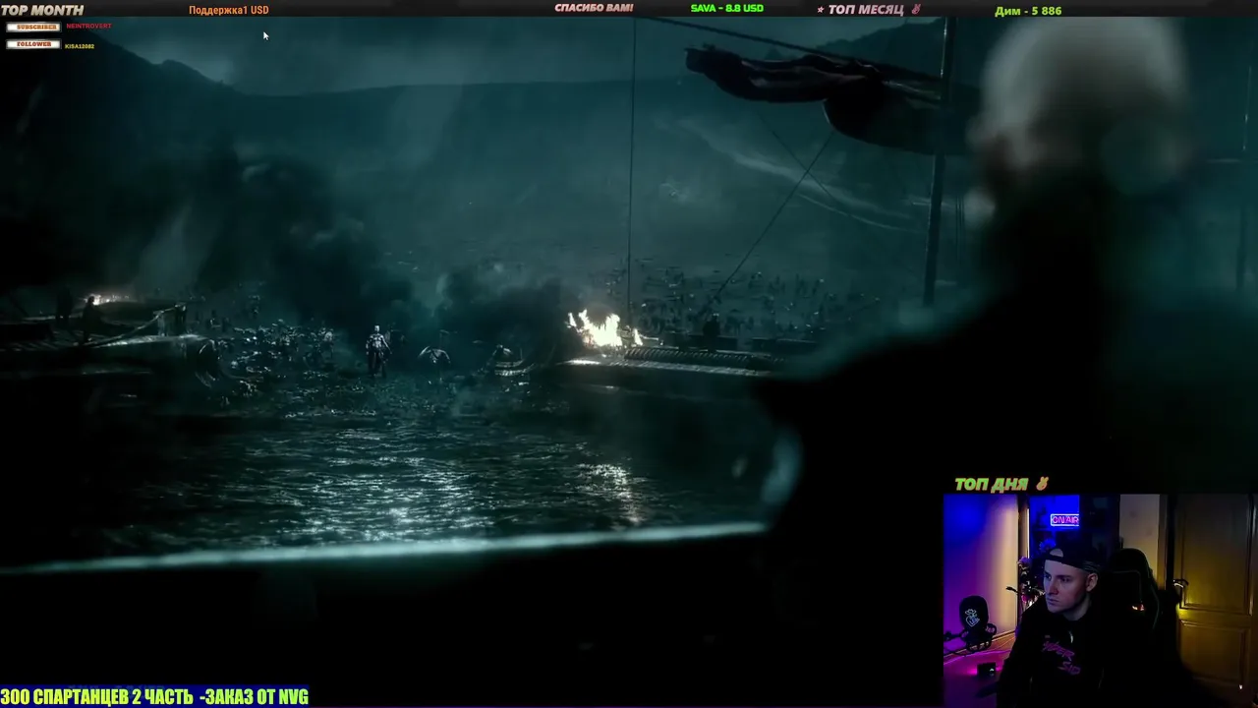This screenshot has width=1258, height=708.
Task: Click the SUBSCRIBER badge in the overlay
Action: click(x=33, y=27)
